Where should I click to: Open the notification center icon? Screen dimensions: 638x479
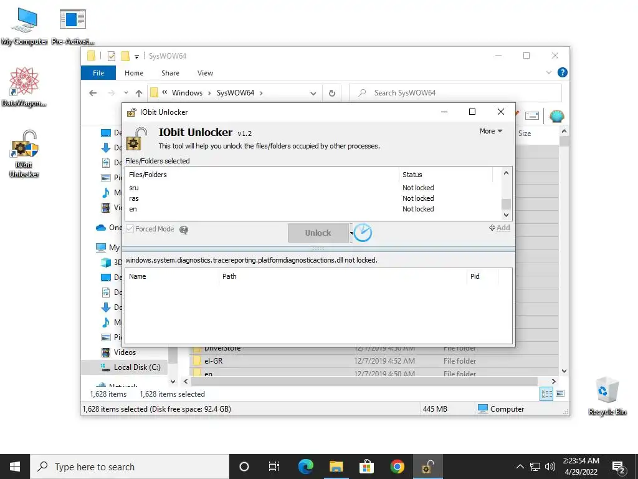[x=619, y=467]
